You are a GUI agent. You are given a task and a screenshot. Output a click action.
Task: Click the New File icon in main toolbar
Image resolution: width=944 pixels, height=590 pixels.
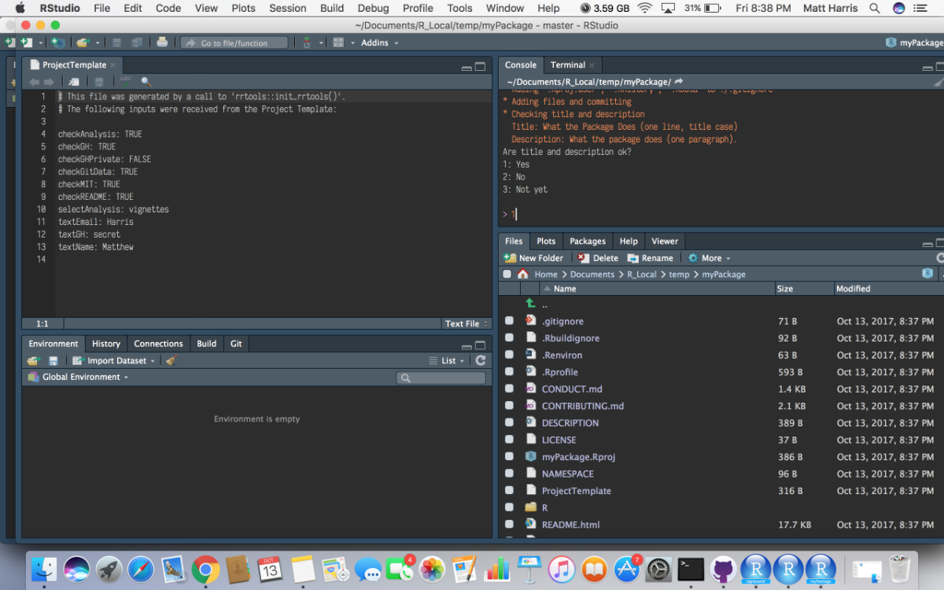25,42
